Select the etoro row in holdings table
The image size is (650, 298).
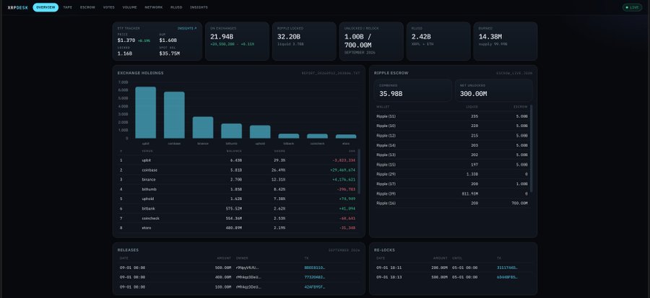pyautogui.click(x=238, y=227)
